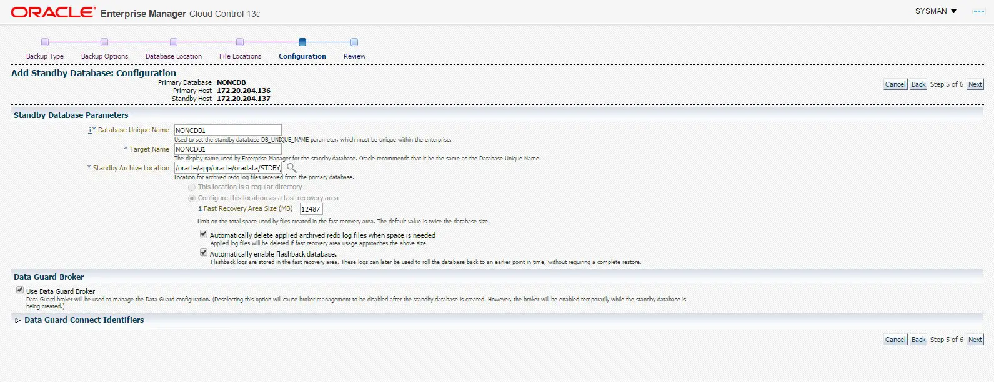Click the train node above Backup Options
Screen dimensions: 994x382
tap(104, 42)
